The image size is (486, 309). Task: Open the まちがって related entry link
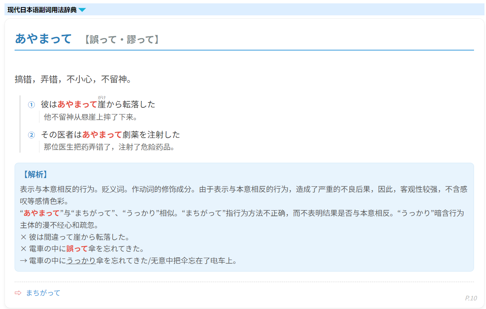pos(43,293)
